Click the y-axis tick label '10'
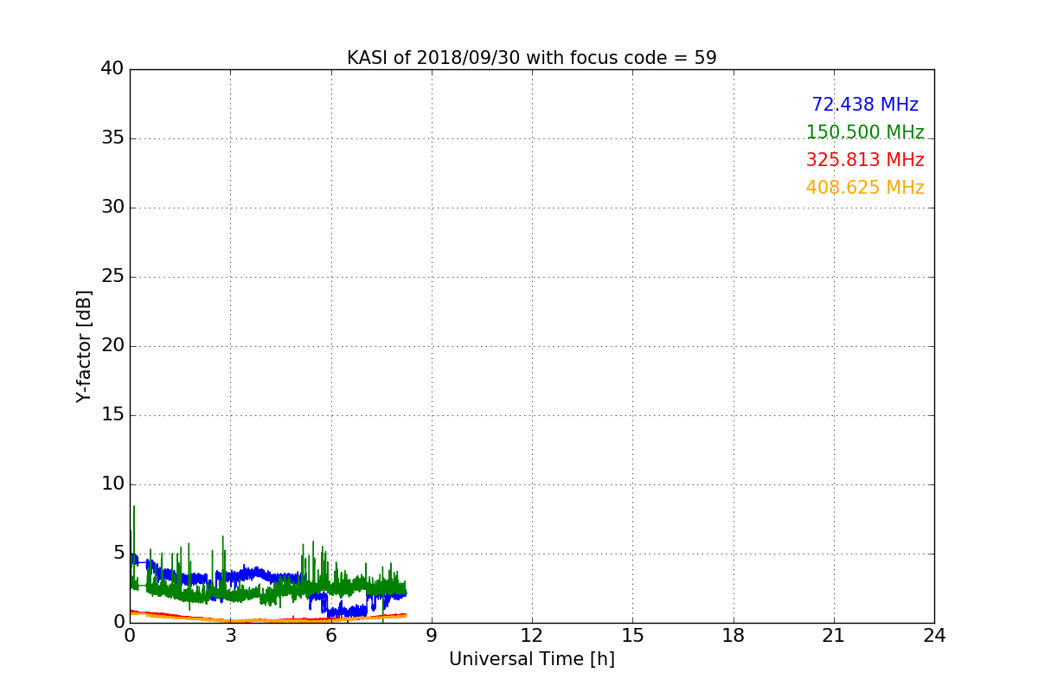This screenshot has height=692, width=1038. (113, 484)
